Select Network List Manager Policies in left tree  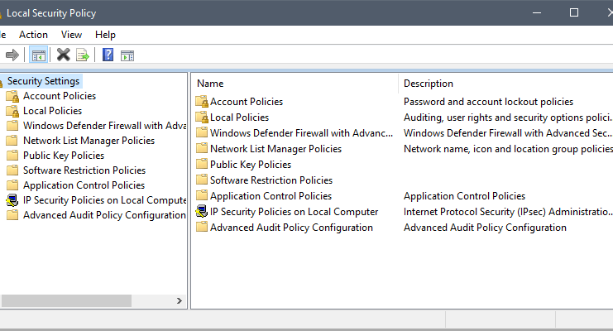coord(89,141)
